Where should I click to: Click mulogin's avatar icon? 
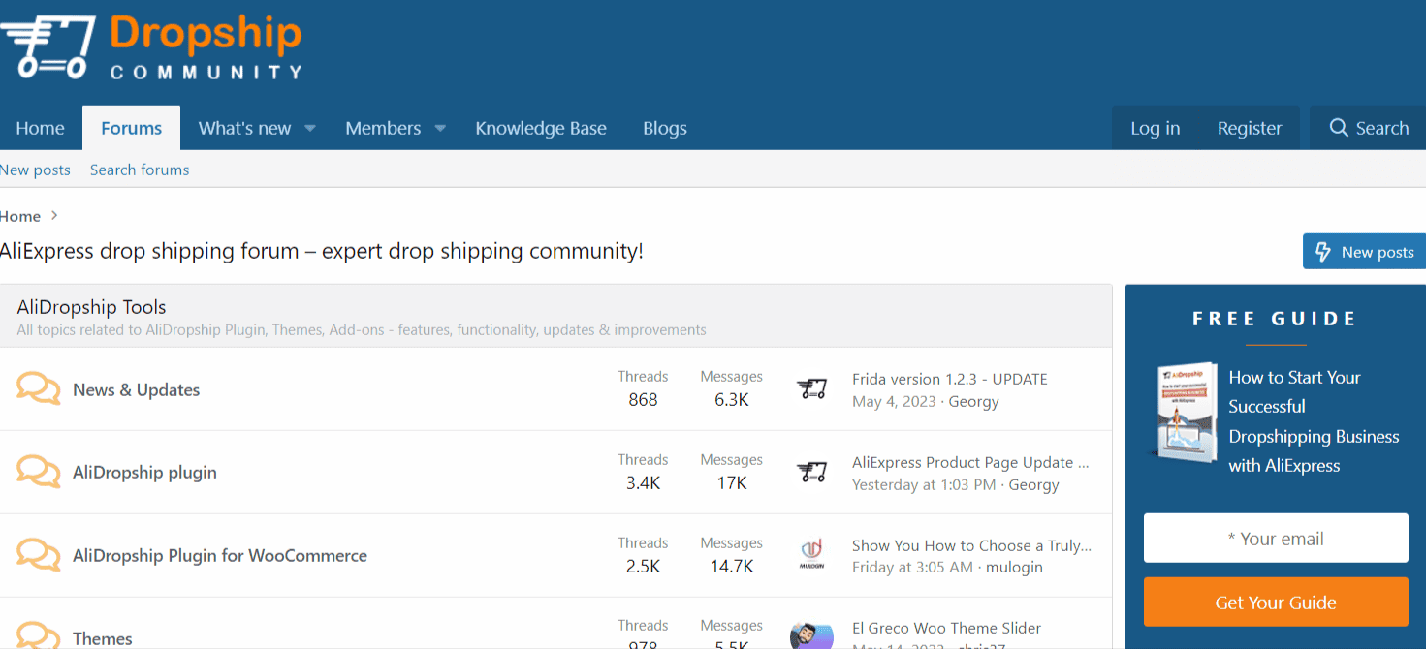(812, 555)
